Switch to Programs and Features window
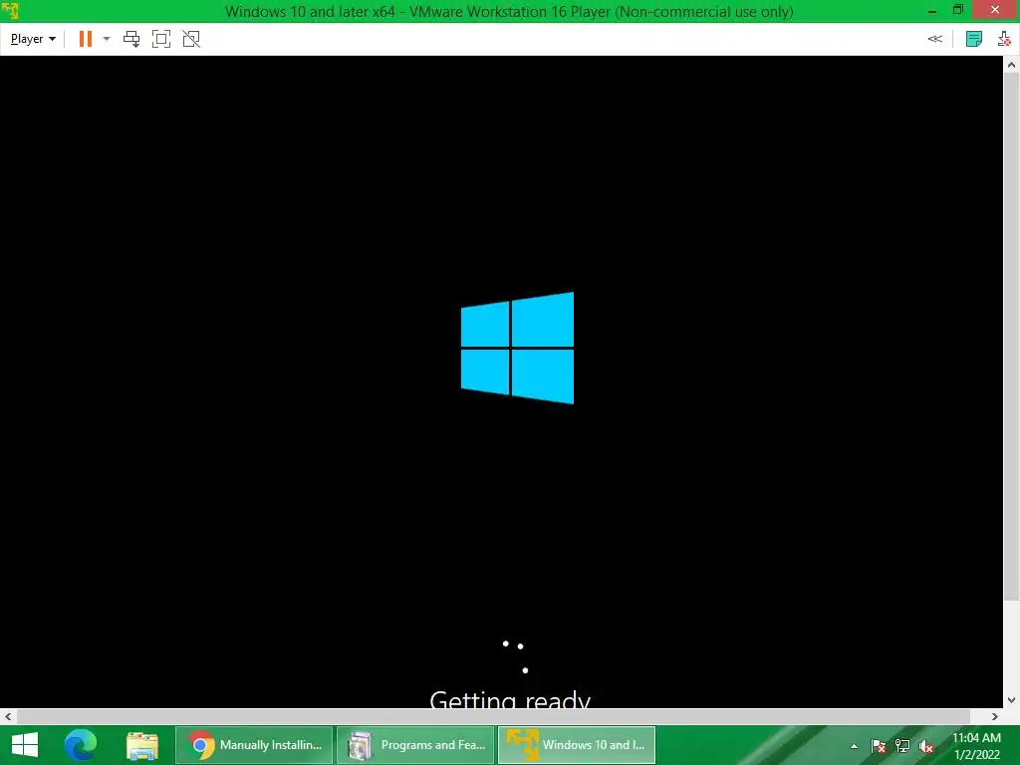 [x=415, y=745]
